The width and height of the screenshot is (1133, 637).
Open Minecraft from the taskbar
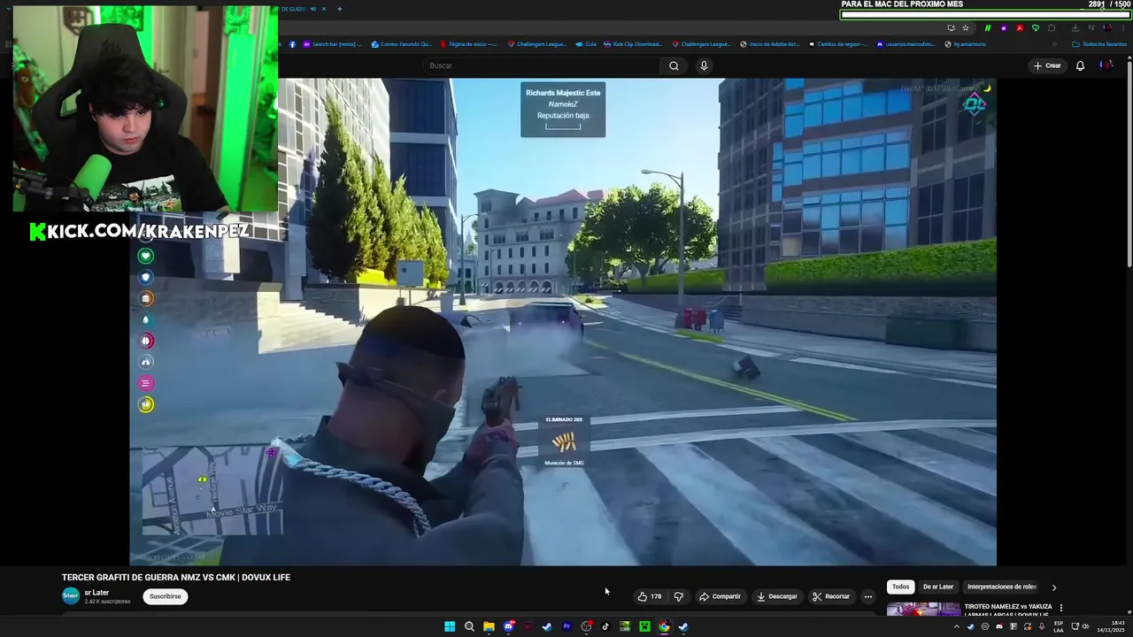(644, 626)
